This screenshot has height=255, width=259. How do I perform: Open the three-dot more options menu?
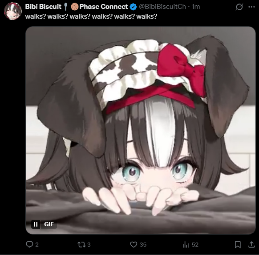[251, 7]
